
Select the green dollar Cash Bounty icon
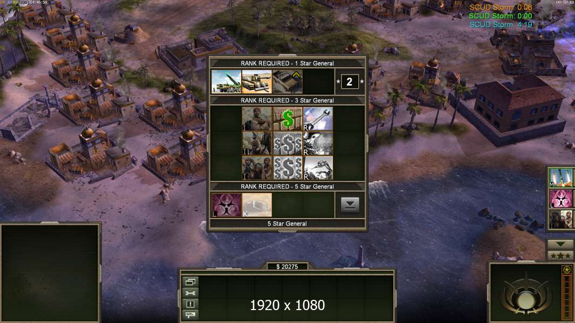pos(287,118)
